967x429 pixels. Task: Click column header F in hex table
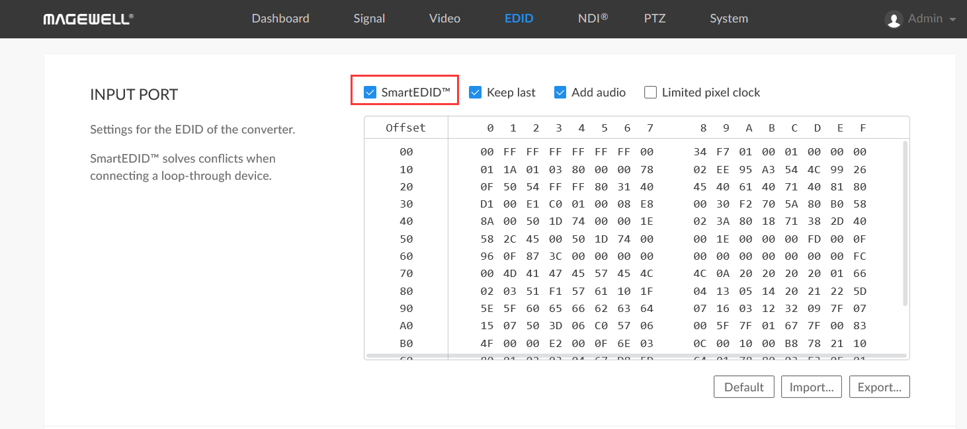[863, 128]
